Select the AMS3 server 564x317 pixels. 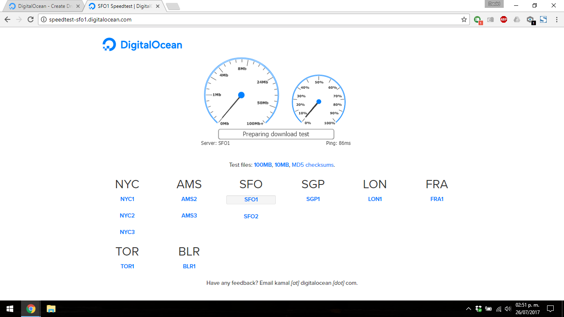point(189,215)
